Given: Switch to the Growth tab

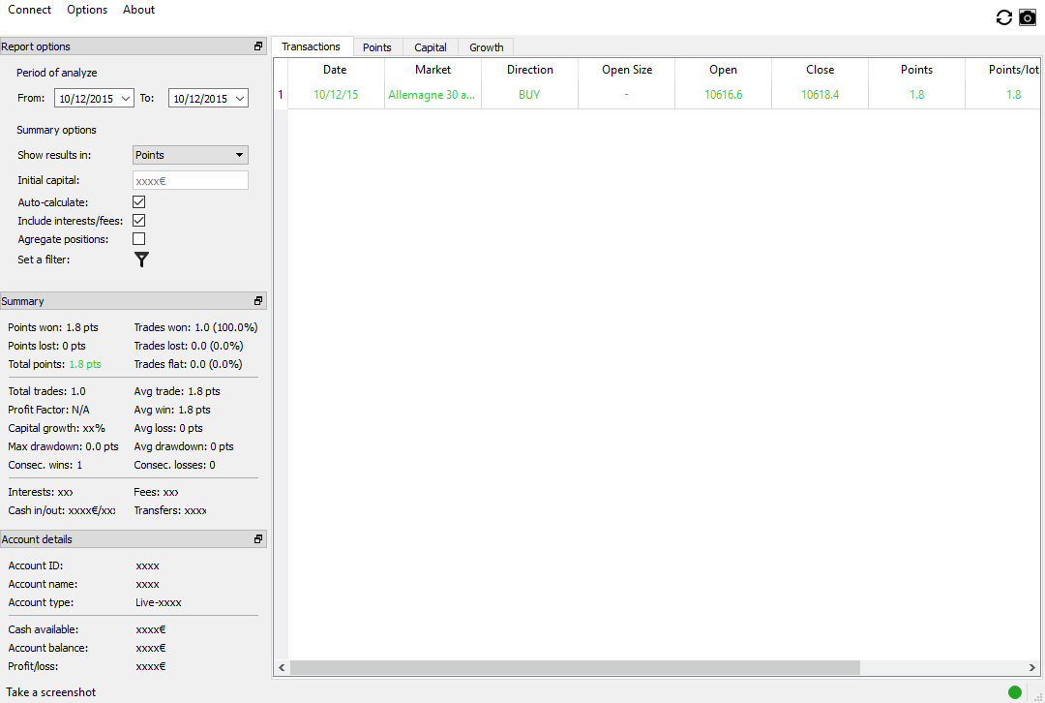Looking at the screenshot, I should pos(487,47).
